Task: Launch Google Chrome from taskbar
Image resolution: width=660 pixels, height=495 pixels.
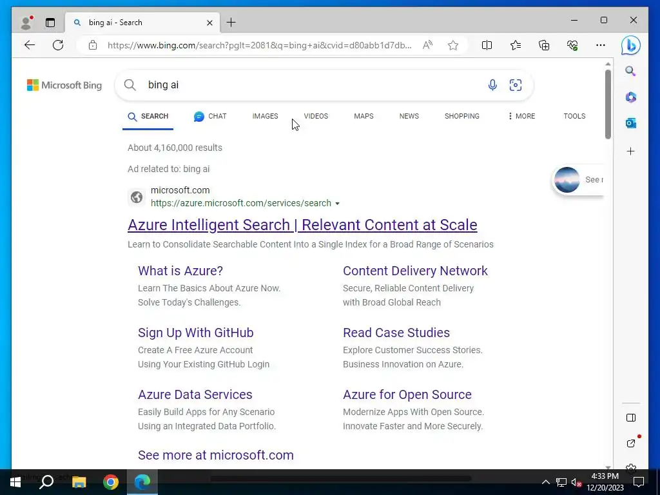Action: 111,482
